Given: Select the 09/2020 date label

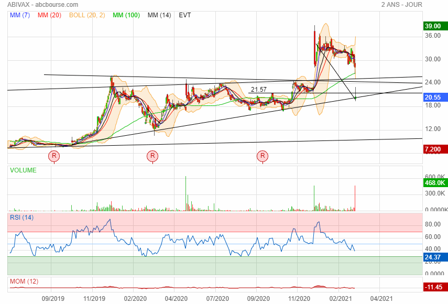Looking at the screenshot, I should pyautogui.click(x=258, y=299).
